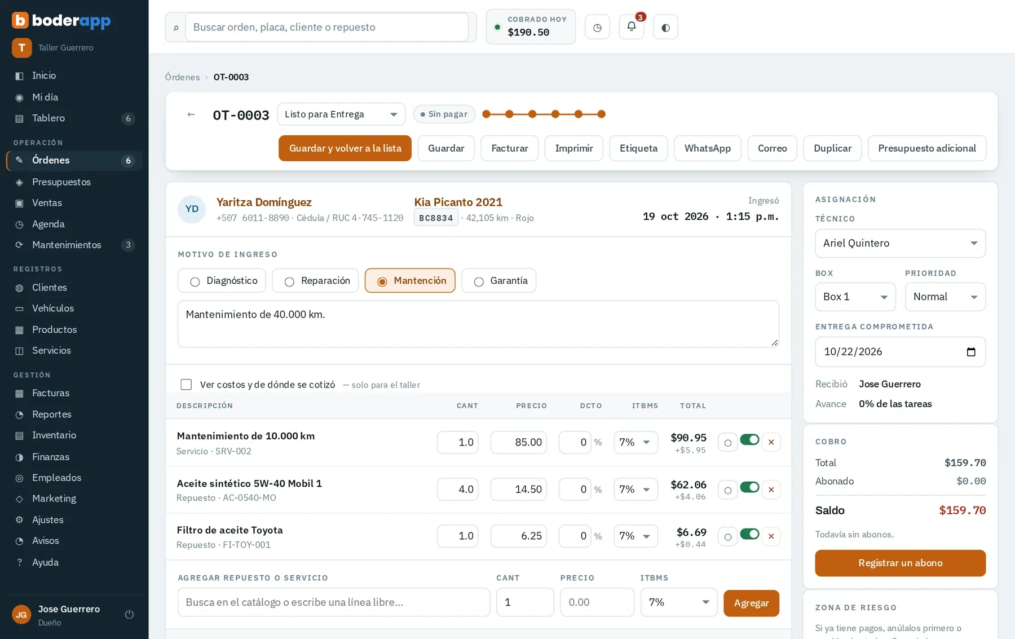Open the notifications bell

tap(631, 27)
